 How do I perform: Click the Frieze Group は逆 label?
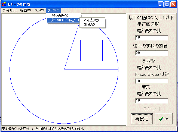(152, 74)
